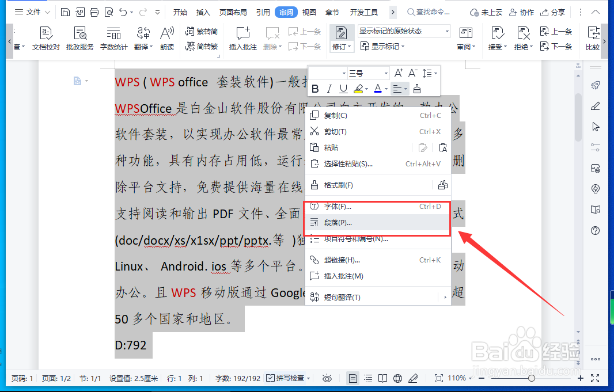Toggle 修订 track changes button

pyautogui.click(x=342, y=39)
